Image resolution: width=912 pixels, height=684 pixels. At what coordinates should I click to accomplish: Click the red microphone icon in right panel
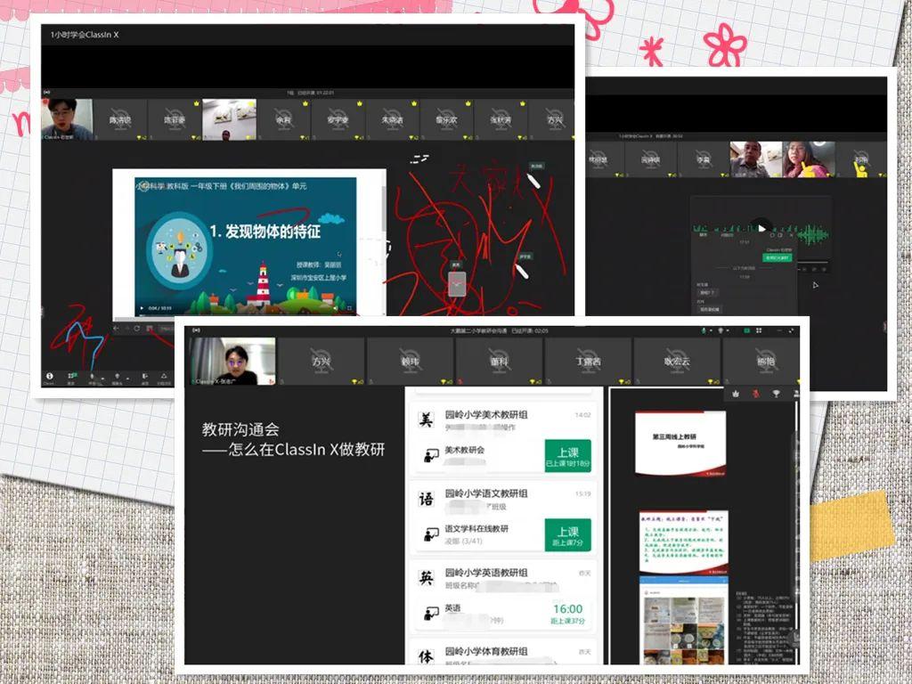[755, 394]
